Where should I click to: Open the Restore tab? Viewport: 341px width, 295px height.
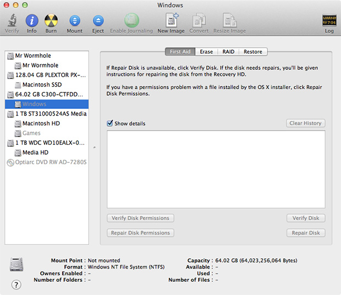pyautogui.click(x=253, y=52)
